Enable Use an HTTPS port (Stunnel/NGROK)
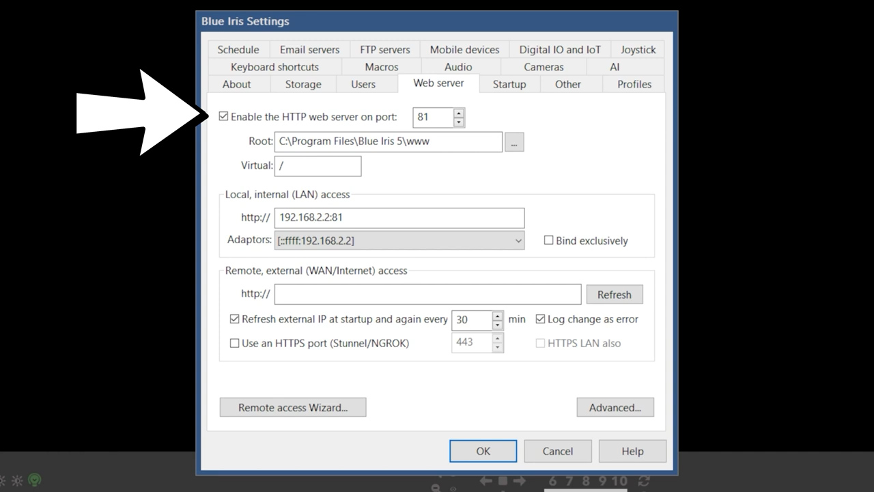Viewport: 874px width, 492px height. point(234,343)
